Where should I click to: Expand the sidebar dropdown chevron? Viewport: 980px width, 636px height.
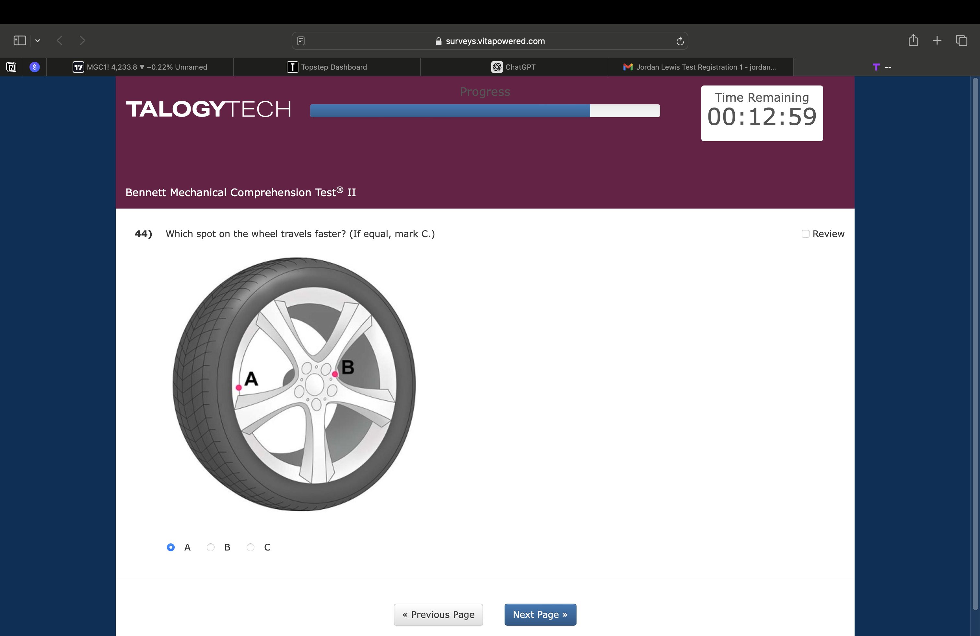click(x=38, y=40)
